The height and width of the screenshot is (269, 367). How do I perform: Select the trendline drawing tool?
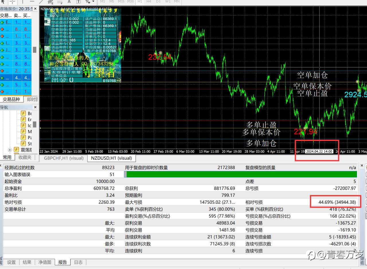coord(41,1)
